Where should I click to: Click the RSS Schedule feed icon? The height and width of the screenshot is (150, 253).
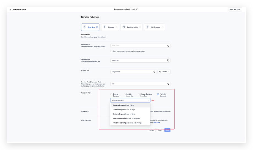pos(148,27)
